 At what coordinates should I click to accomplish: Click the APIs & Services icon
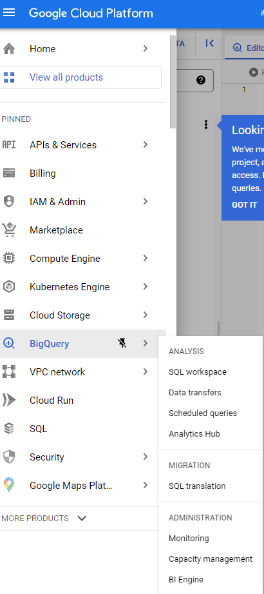(x=9, y=144)
